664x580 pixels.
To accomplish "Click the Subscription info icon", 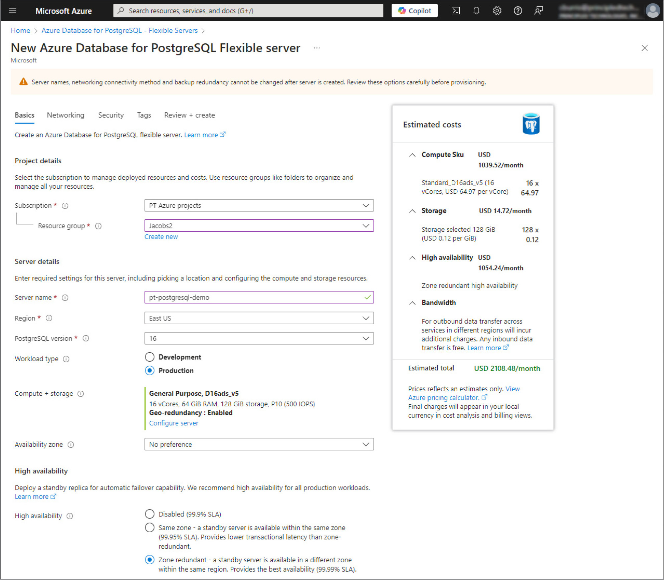I will coord(65,206).
